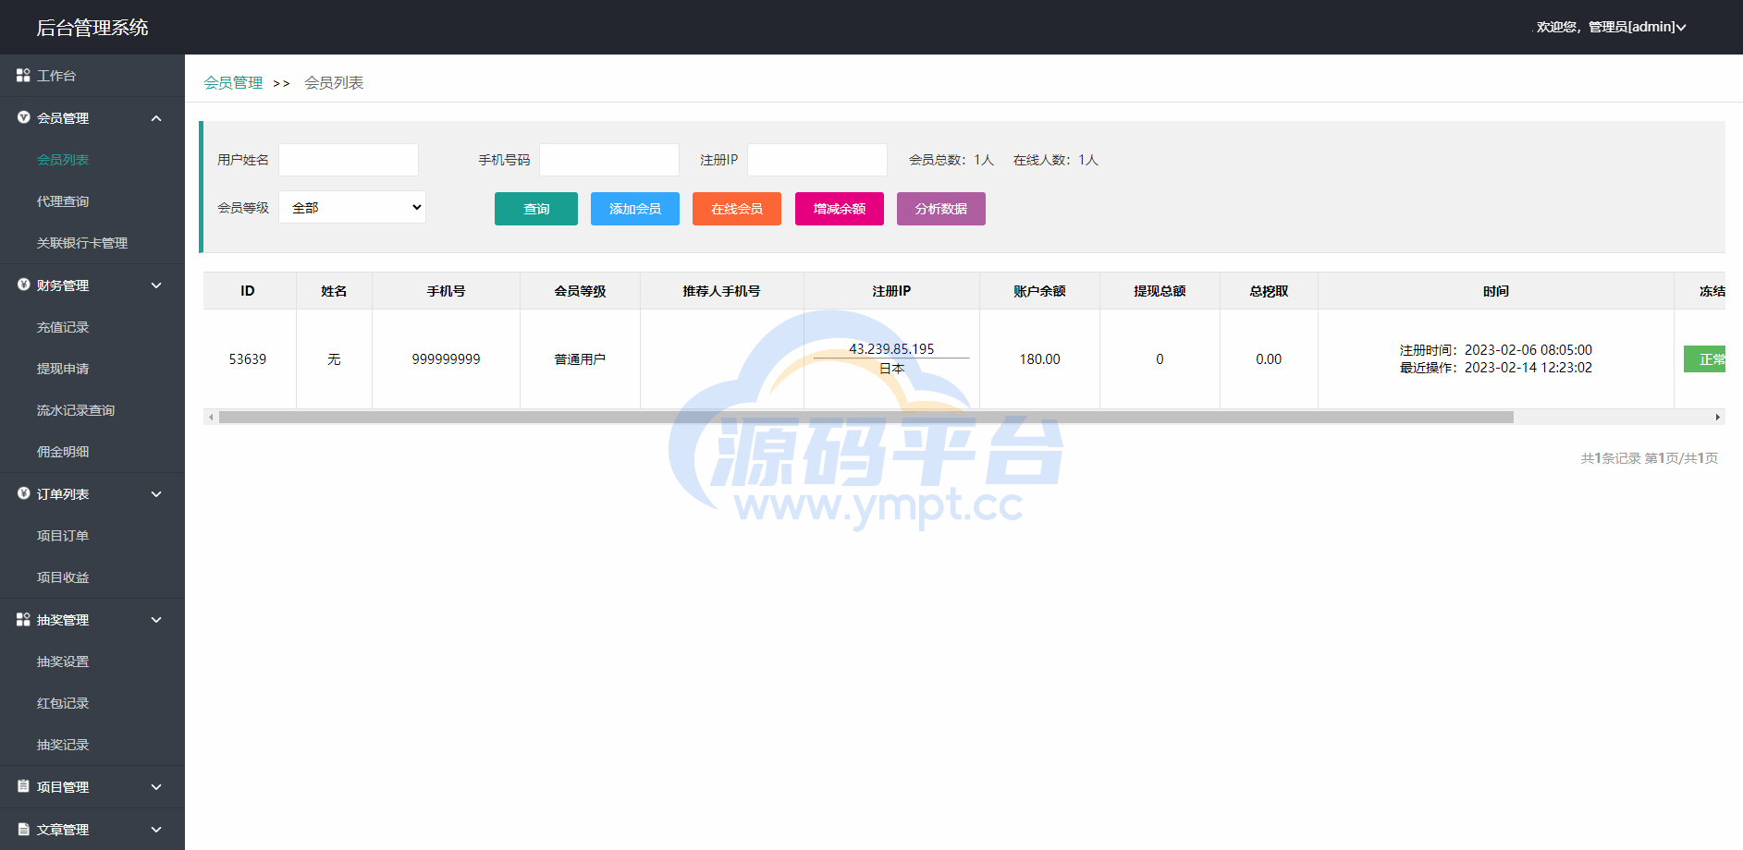This screenshot has height=850, width=1743.
Task: Click the 文章管理 sidebar icon
Action: 23,829
